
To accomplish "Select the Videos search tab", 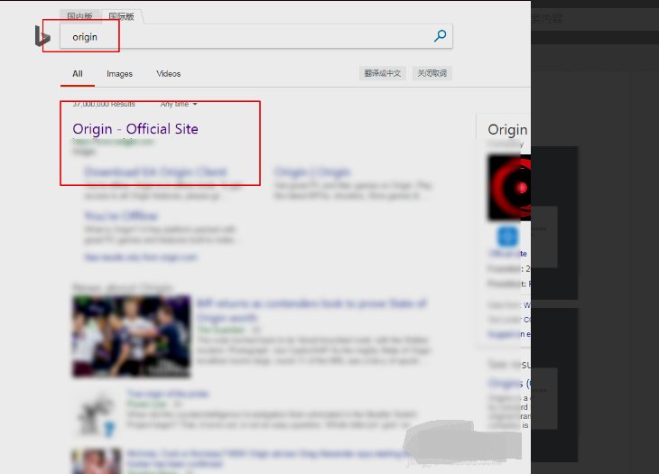I will [x=168, y=74].
